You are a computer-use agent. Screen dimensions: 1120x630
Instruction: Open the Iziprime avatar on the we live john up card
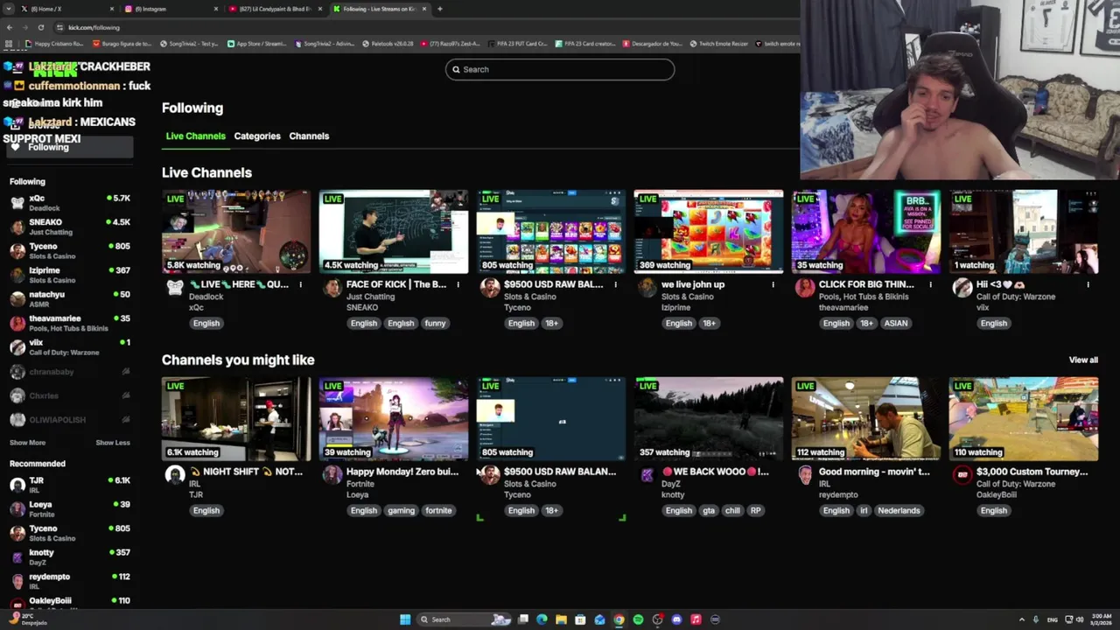pyautogui.click(x=647, y=288)
